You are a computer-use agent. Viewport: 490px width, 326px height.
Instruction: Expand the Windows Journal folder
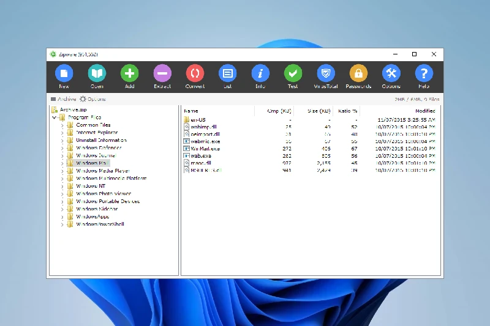pos(62,156)
